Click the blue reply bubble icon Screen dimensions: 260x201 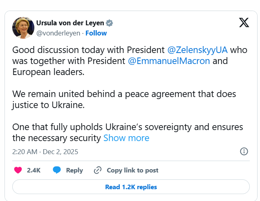57,170
